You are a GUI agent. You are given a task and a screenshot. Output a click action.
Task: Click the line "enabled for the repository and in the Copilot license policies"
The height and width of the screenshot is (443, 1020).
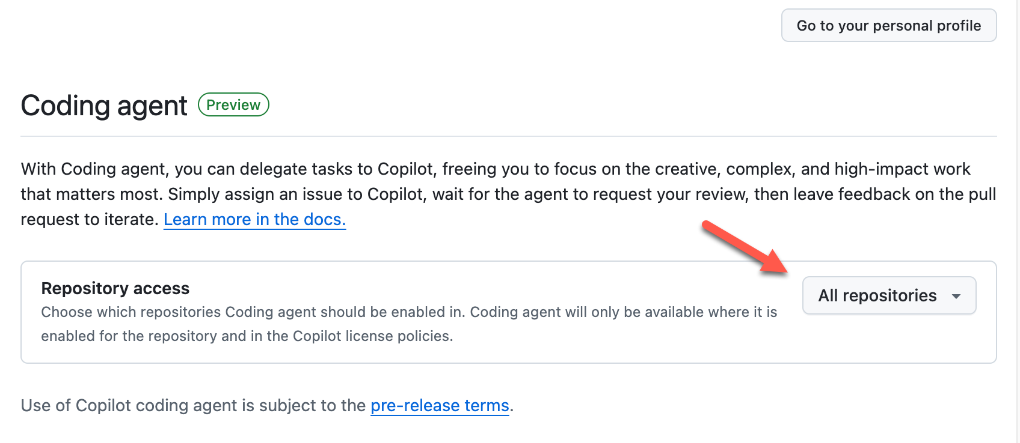247,336
